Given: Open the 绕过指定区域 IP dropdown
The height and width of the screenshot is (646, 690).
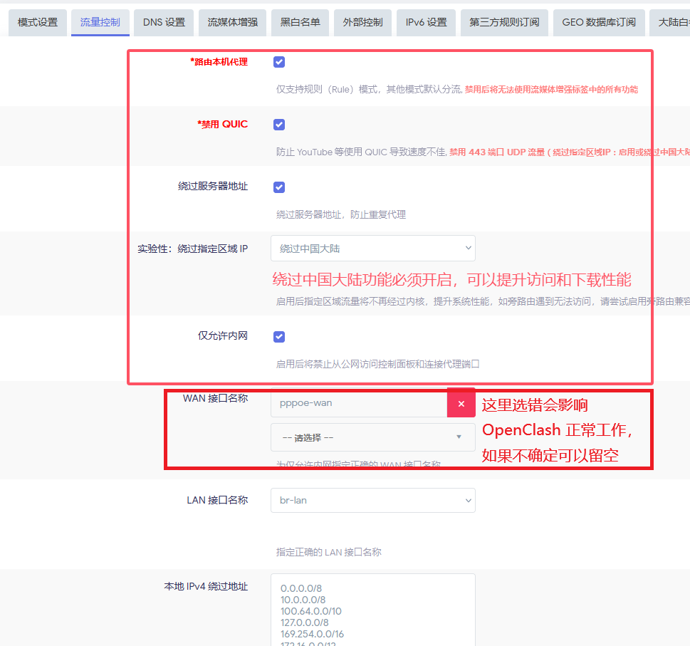Looking at the screenshot, I should point(372,249).
